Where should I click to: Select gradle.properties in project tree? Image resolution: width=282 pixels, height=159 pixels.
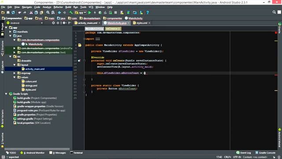26,115
